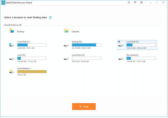This screenshot has height=118, width=168.
Task: Click the Local Disk (F:) drive icon
Action: (x=121, y=46)
